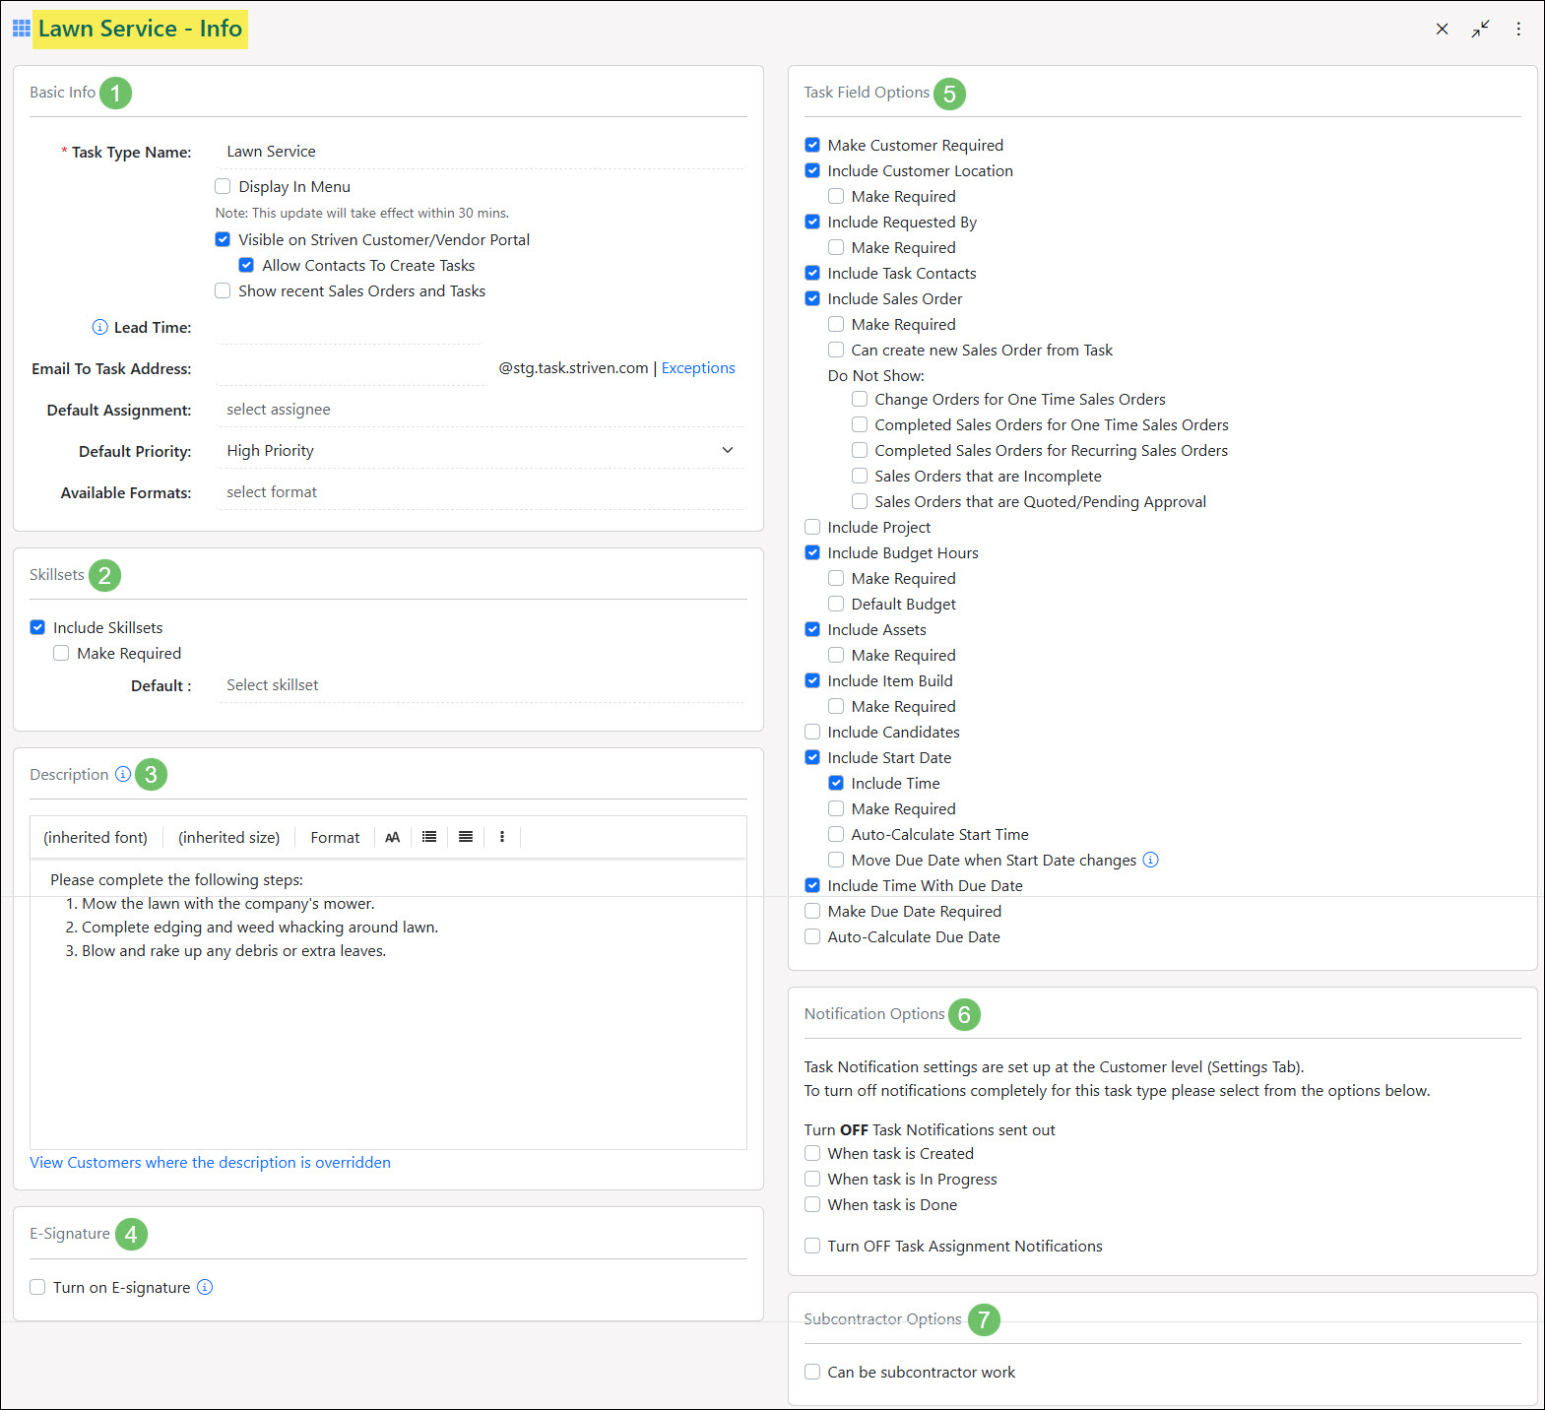Image resolution: width=1545 pixels, height=1410 pixels.
Task: Uncheck Include Requested By
Action: point(812,222)
